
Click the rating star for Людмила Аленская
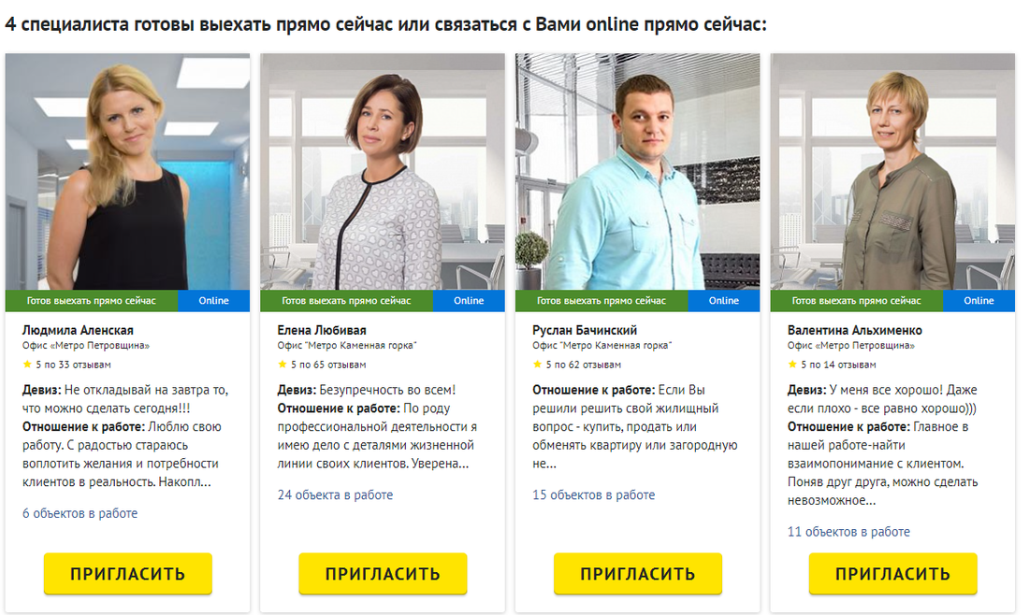[x=27, y=365]
